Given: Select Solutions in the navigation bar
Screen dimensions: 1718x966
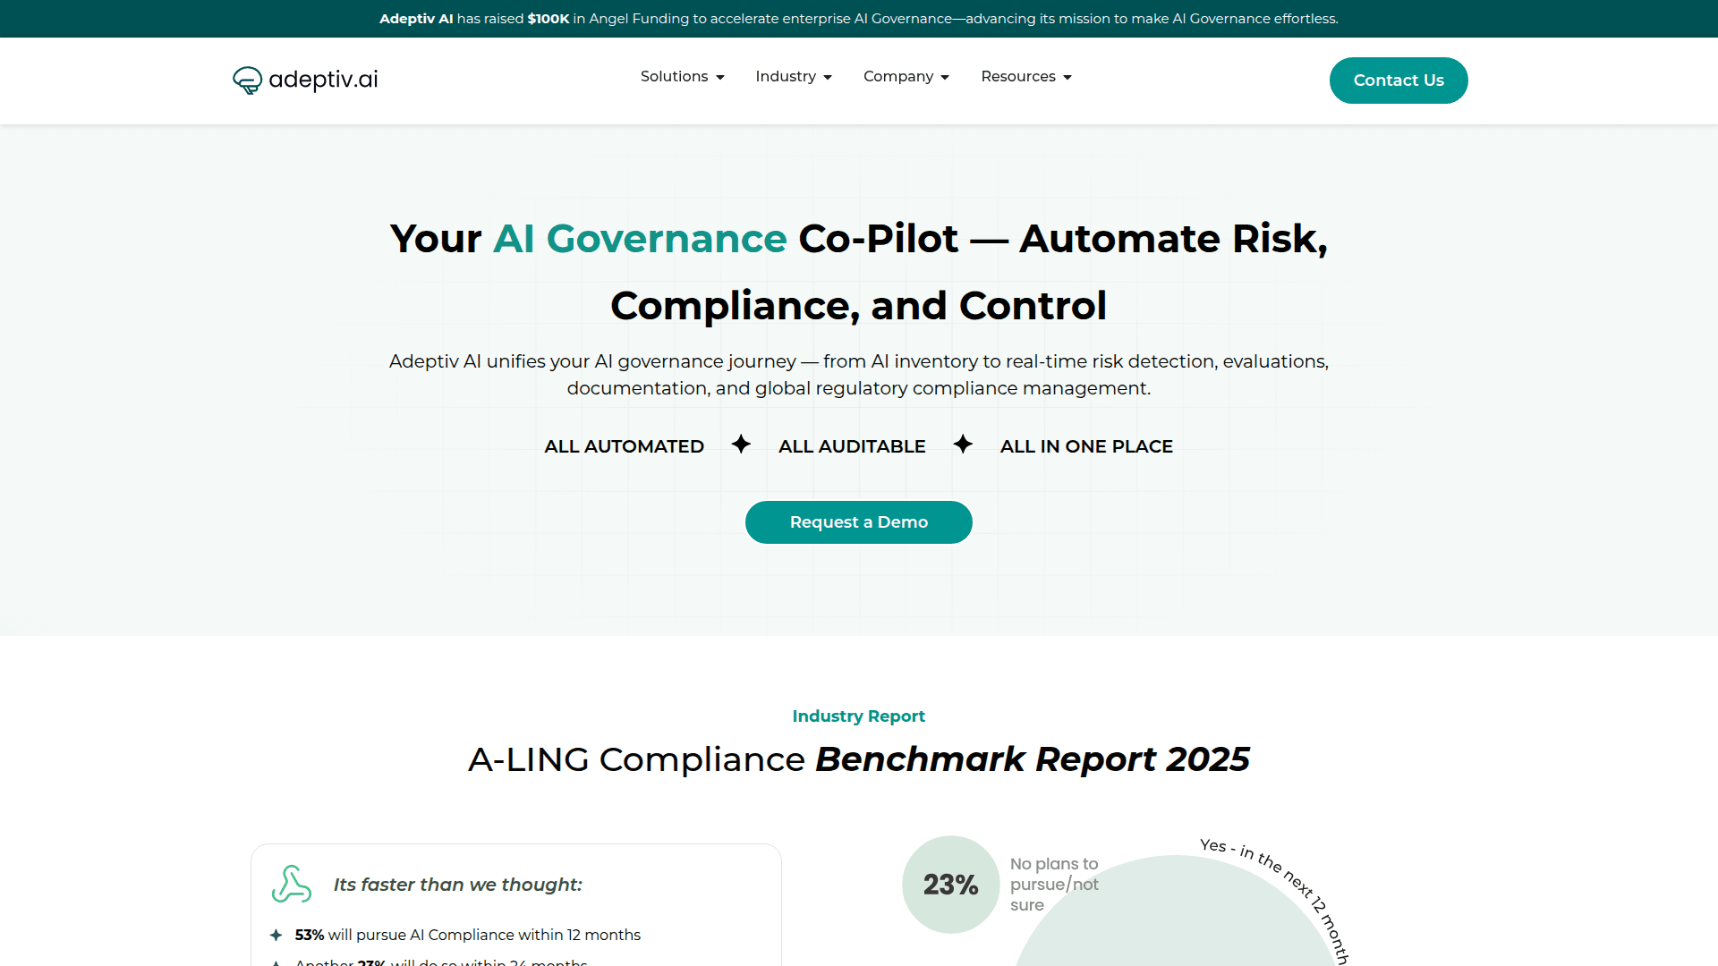Looking at the screenshot, I should click(x=674, y=77).
